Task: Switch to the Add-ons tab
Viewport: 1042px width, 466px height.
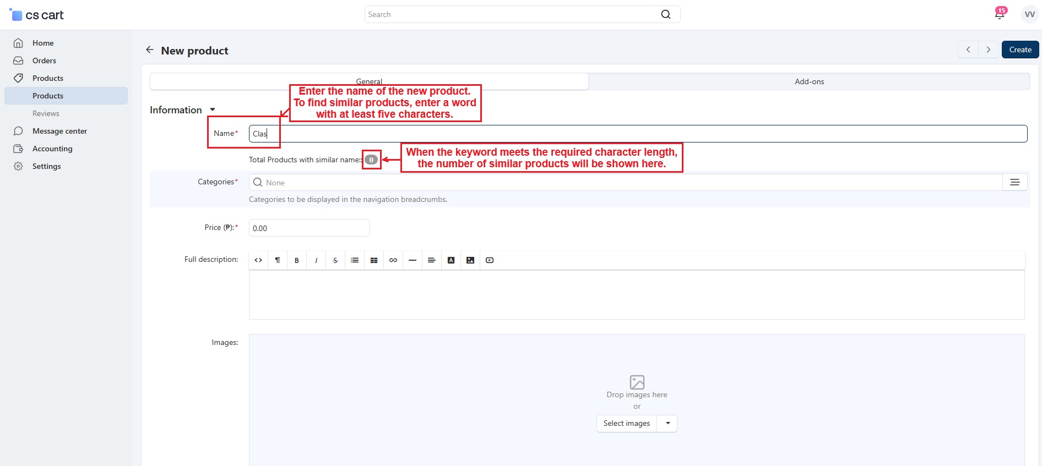Action: 809,81
